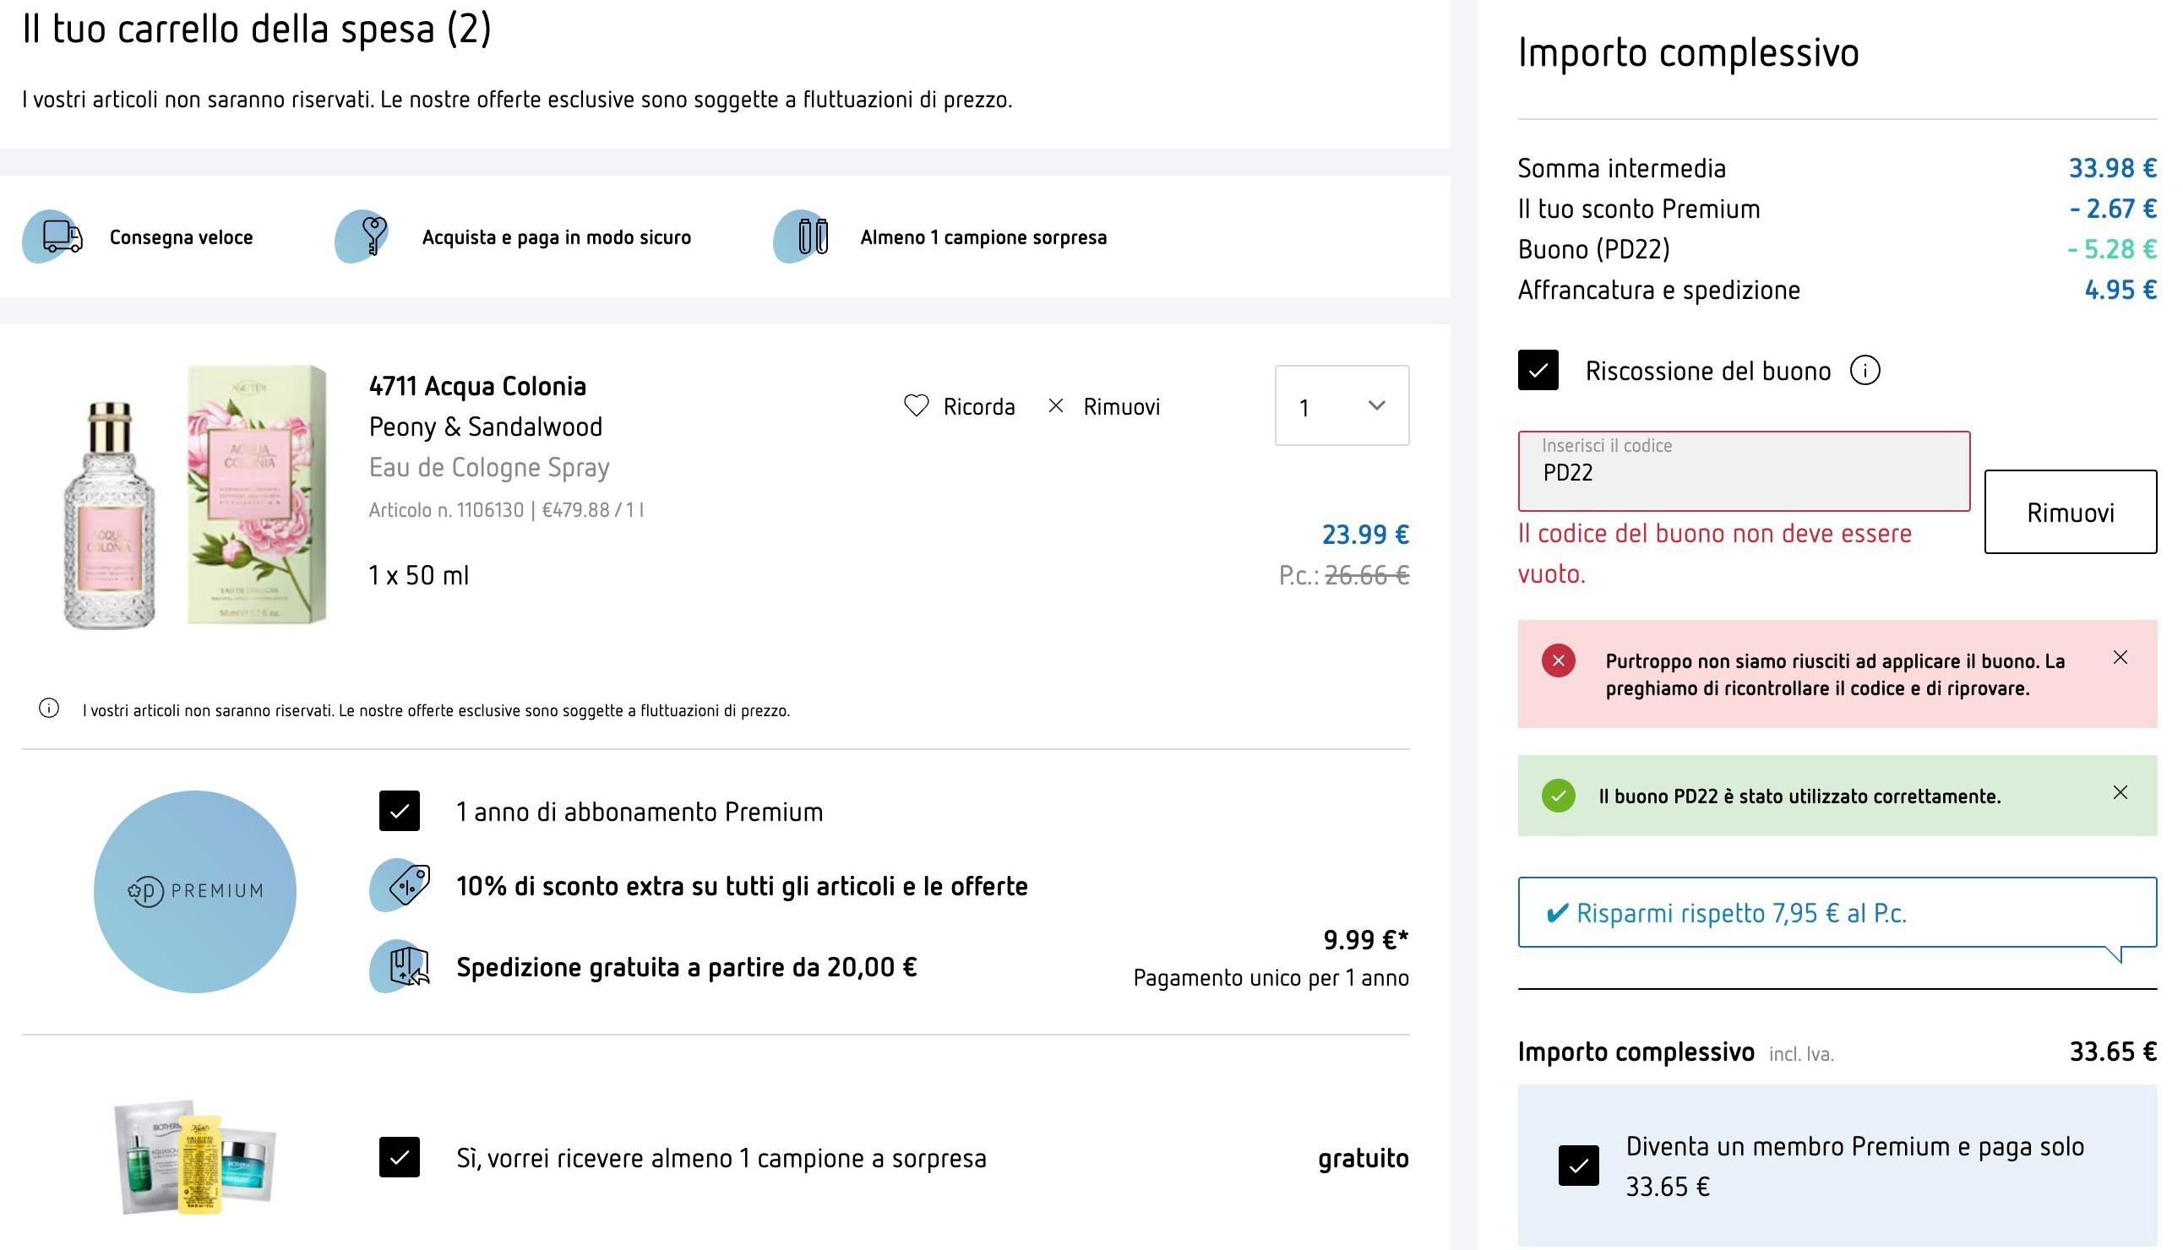Click the red empty code error text
Screen dimensions: 2183x1250
coord(1714,554)
